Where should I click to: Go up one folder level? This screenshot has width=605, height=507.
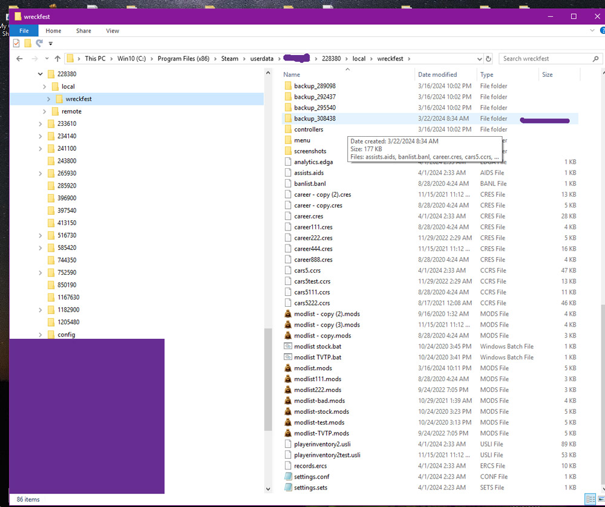point(57,59)
